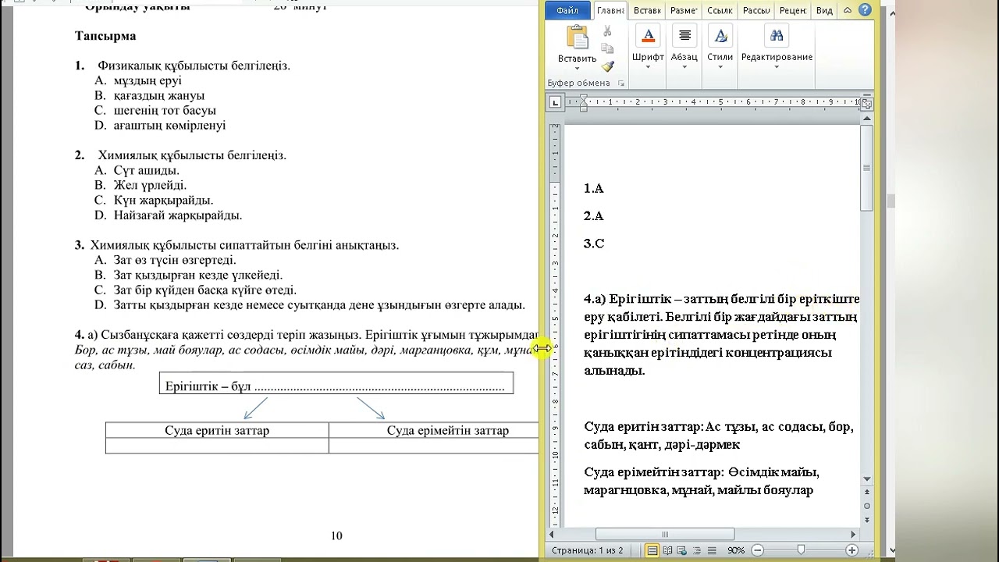Screen dimensions: 999x562
Task: Select Outline view icon
Action: (696, 550)
